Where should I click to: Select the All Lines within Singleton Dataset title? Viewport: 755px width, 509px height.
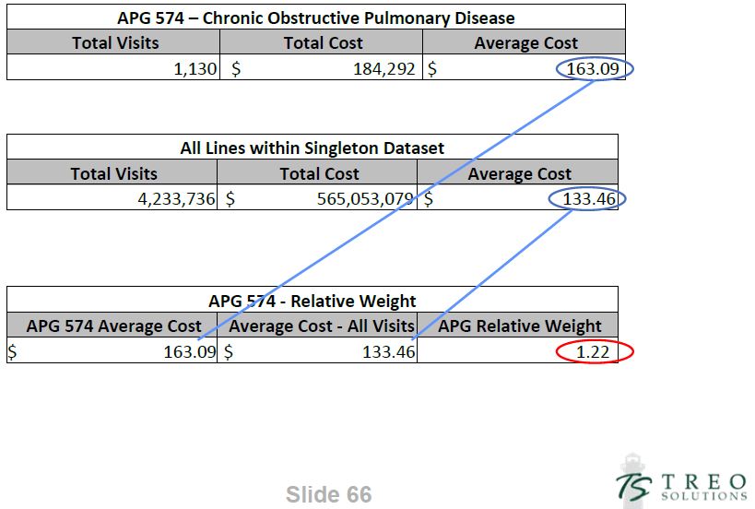coord(312,148)
